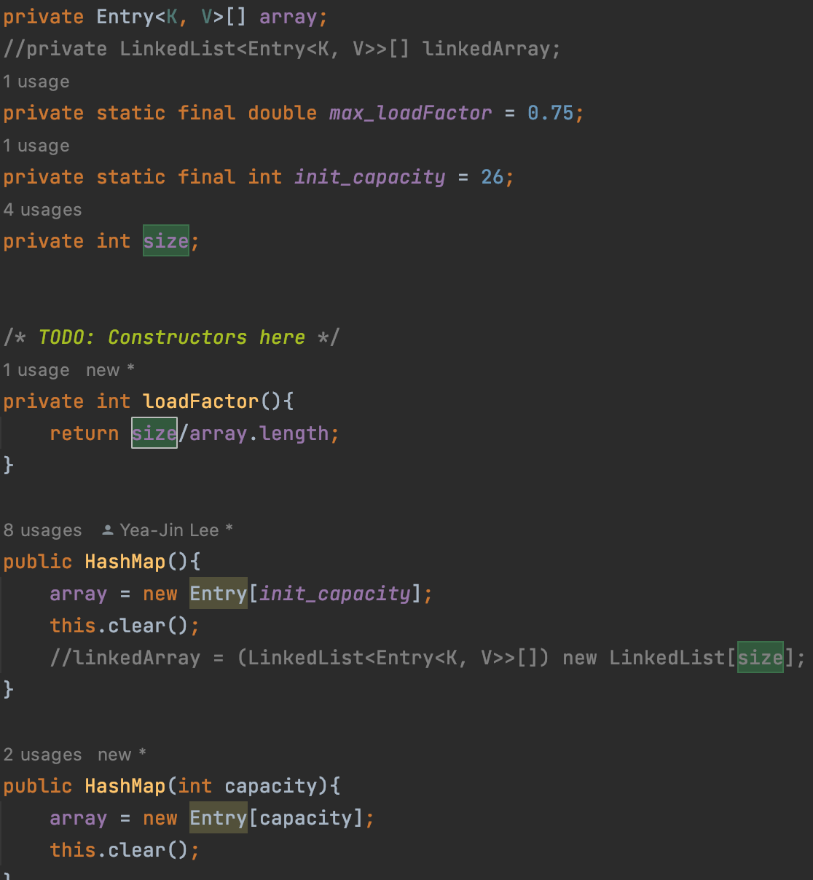Select the value 26 of init_capacity
Image resolution: width=813 pixels, height=880 pixels.
(x=492, y=177)
